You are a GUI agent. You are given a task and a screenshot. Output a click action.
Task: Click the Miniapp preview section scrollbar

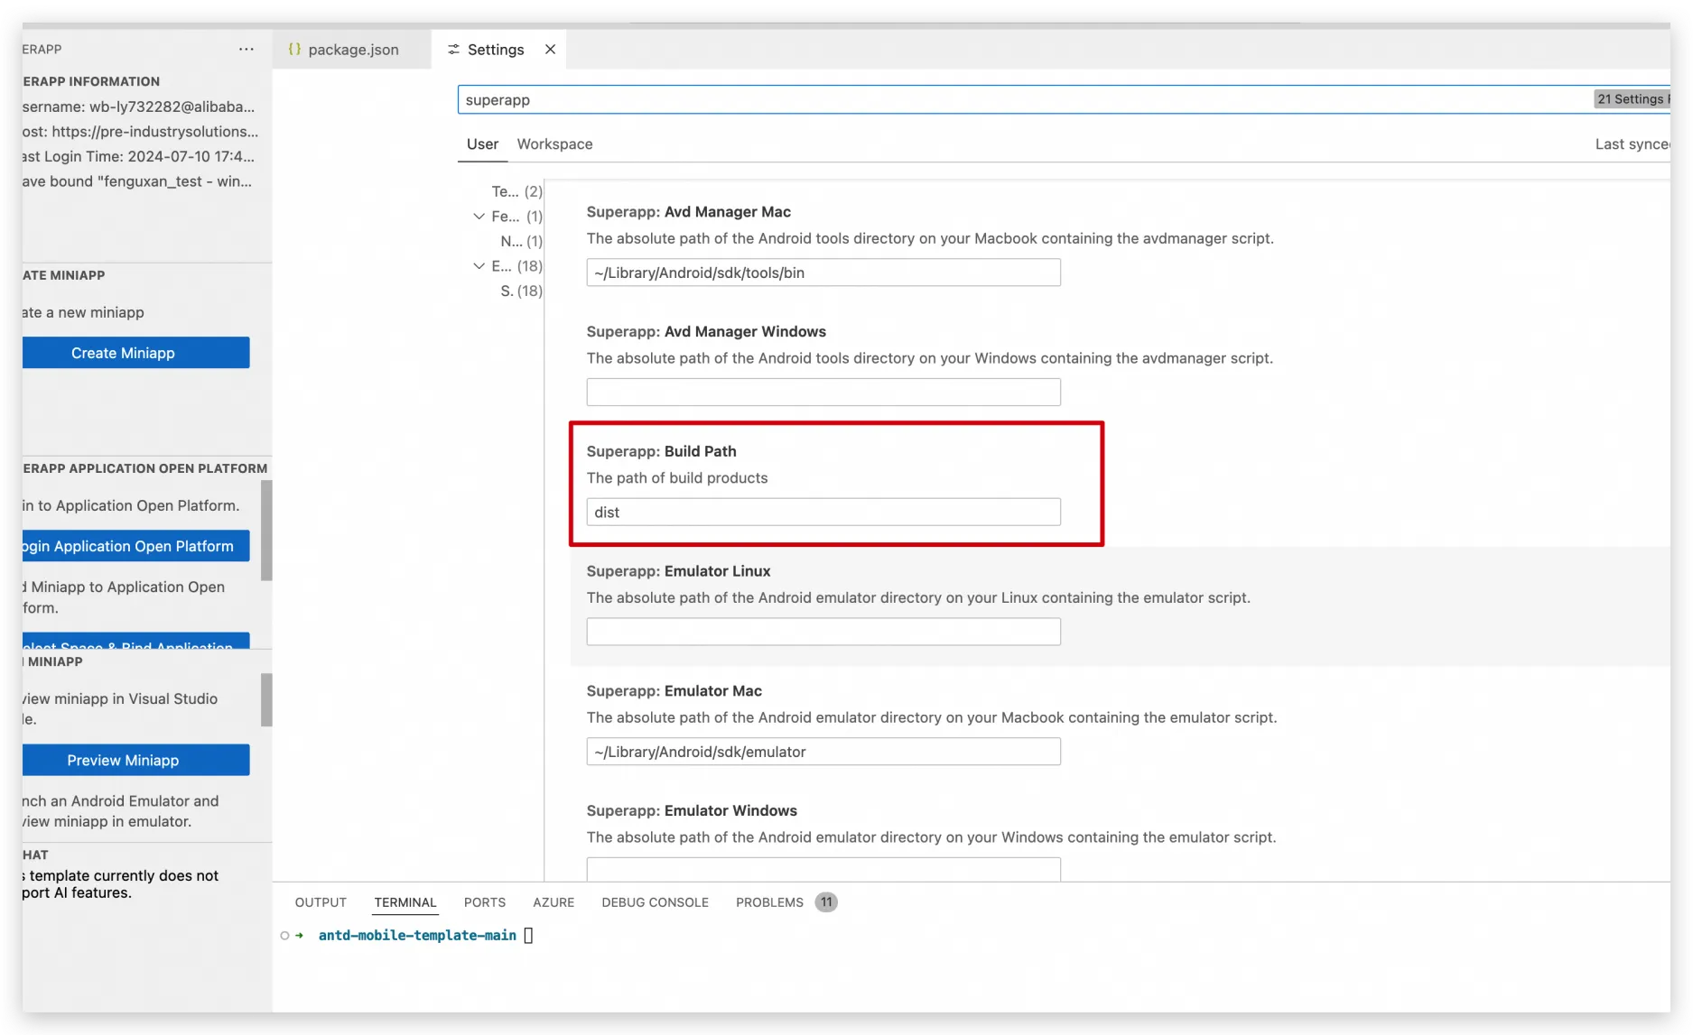tap(266, 699)
